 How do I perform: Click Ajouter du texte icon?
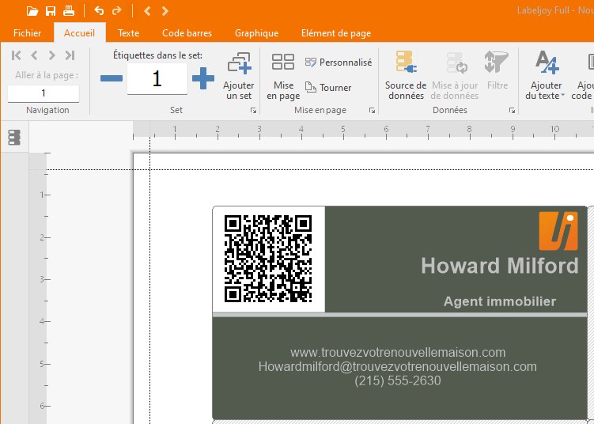click(x=547, y=62)
